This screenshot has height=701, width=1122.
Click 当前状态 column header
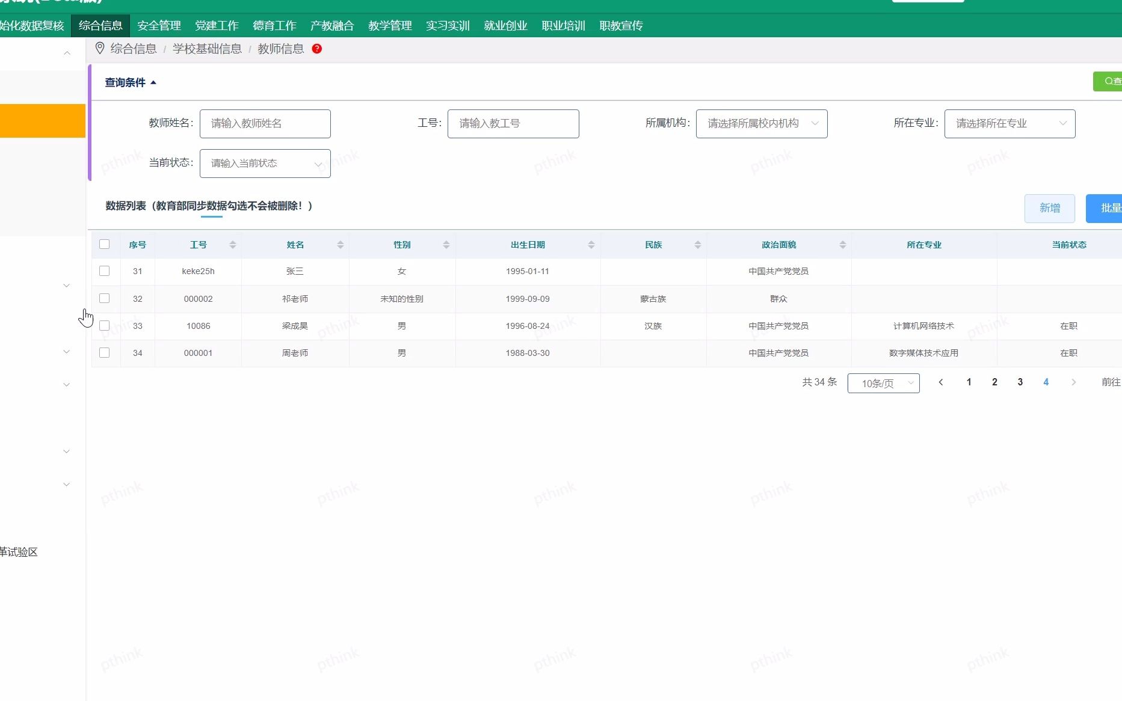pyautogui.click(x=1069, y=245)
